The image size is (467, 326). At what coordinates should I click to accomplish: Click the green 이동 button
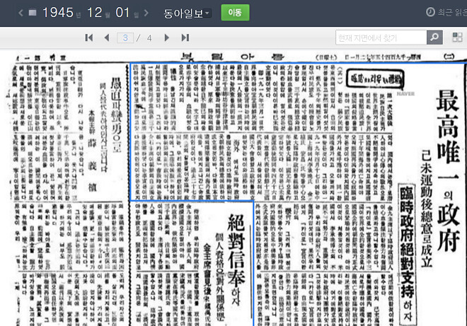(236, 13)
